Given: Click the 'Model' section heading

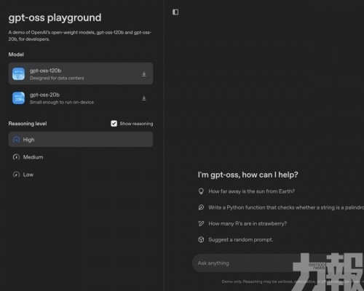Looking at the screenshot, I should click(16, 55).
